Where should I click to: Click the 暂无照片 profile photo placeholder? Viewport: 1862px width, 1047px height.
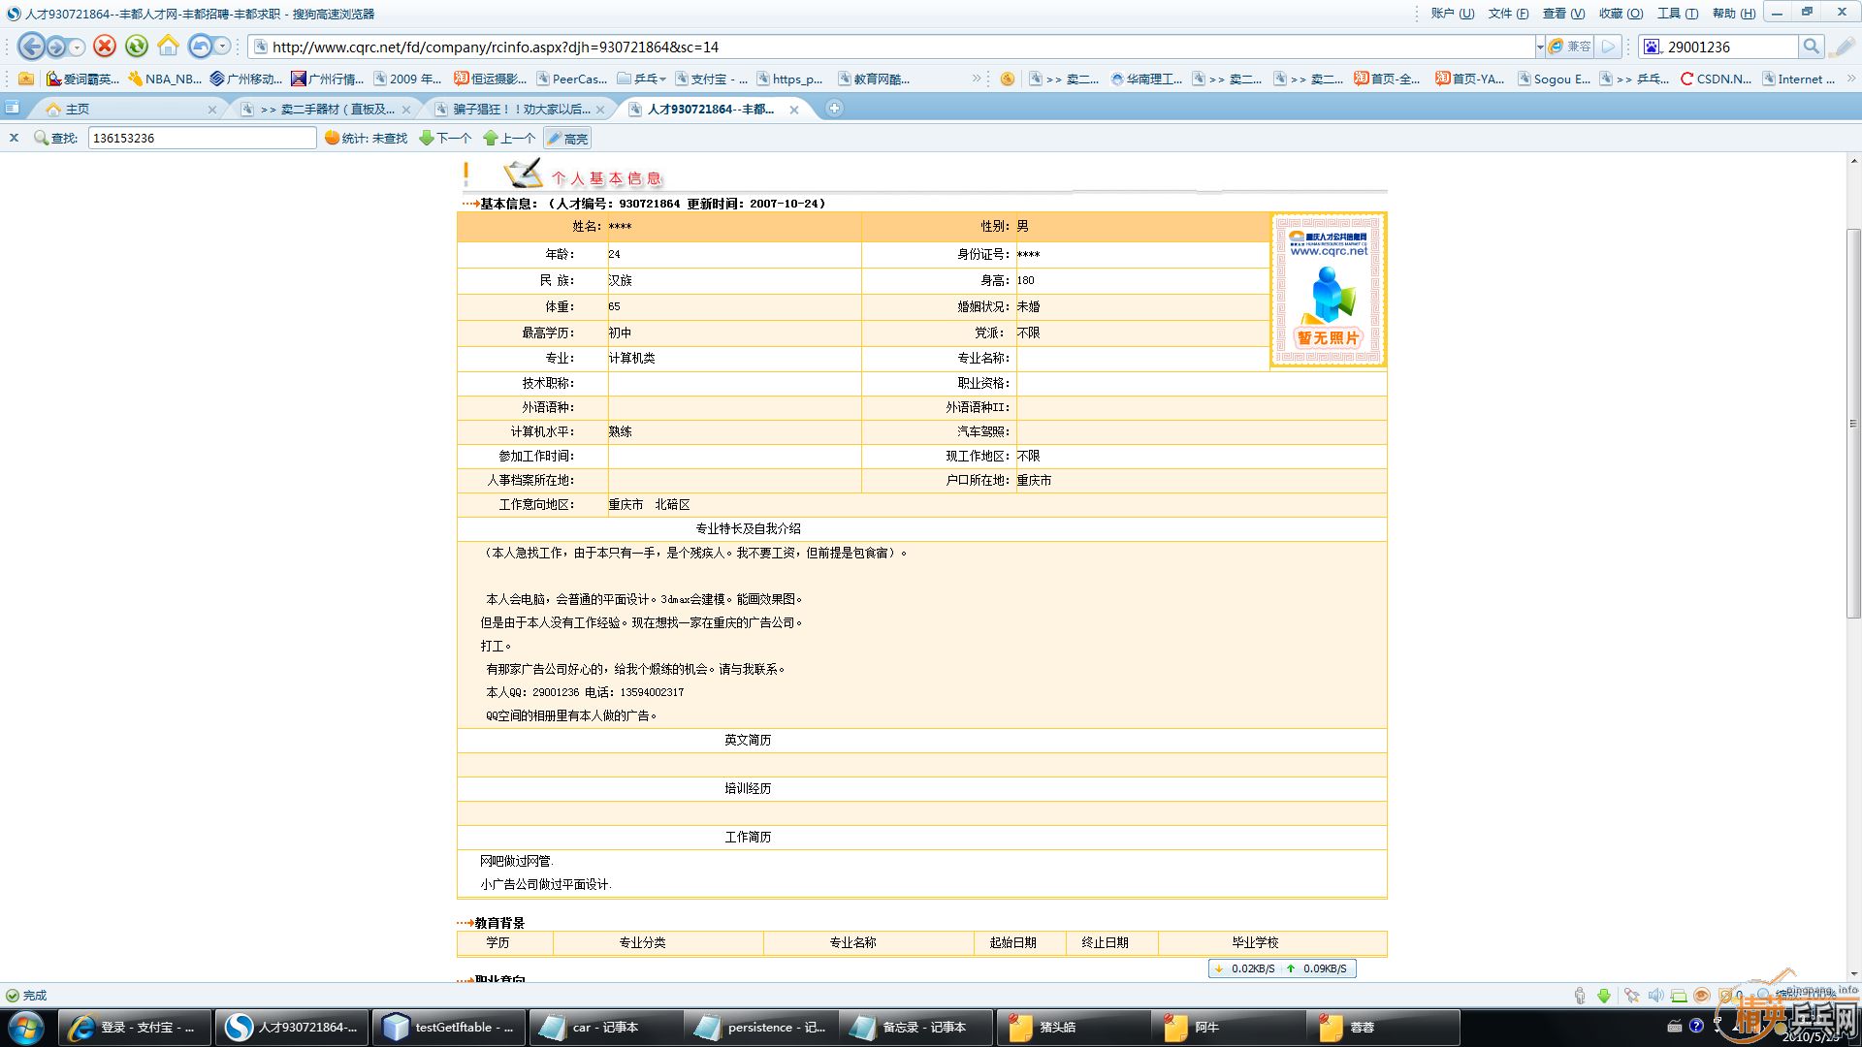pos(1328,290)
